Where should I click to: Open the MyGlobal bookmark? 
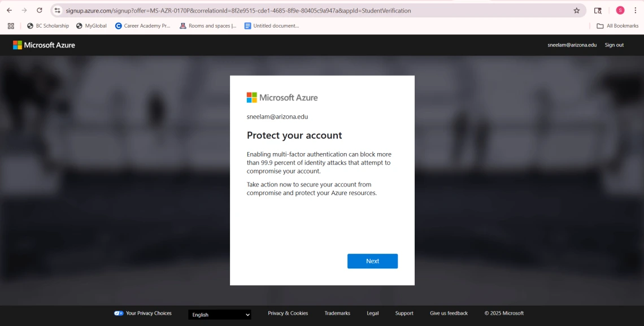(91, 26)
